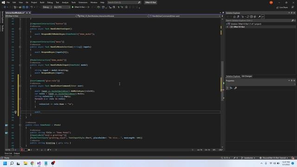The height and width of the screenshot is (167, 297).
Task: Expand the DNet V3 Bot project node
Action: (x=227, y=27)
